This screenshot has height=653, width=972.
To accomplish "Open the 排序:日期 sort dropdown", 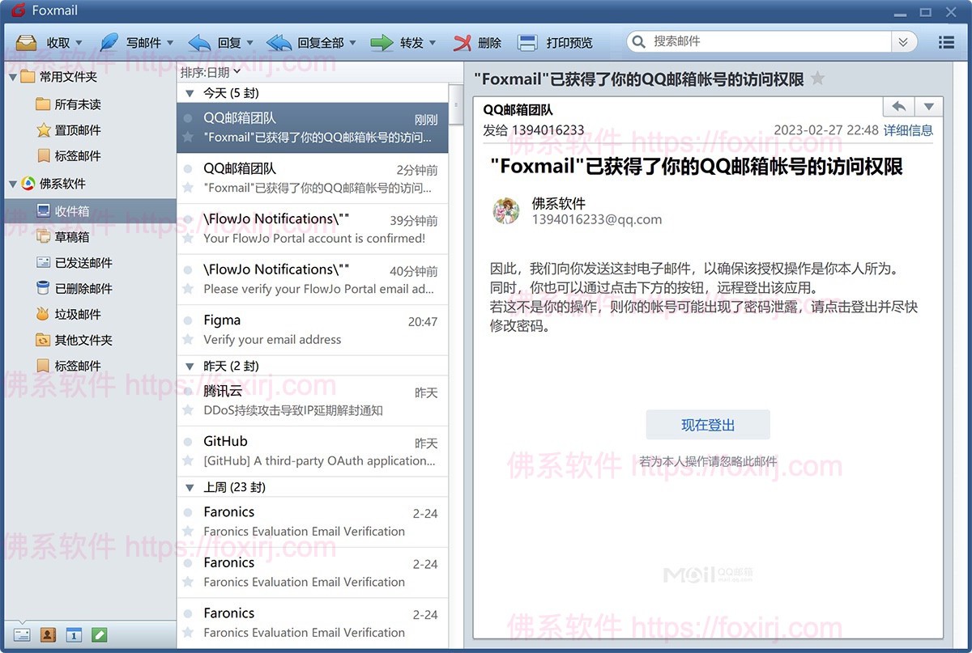I will [211, 73].
